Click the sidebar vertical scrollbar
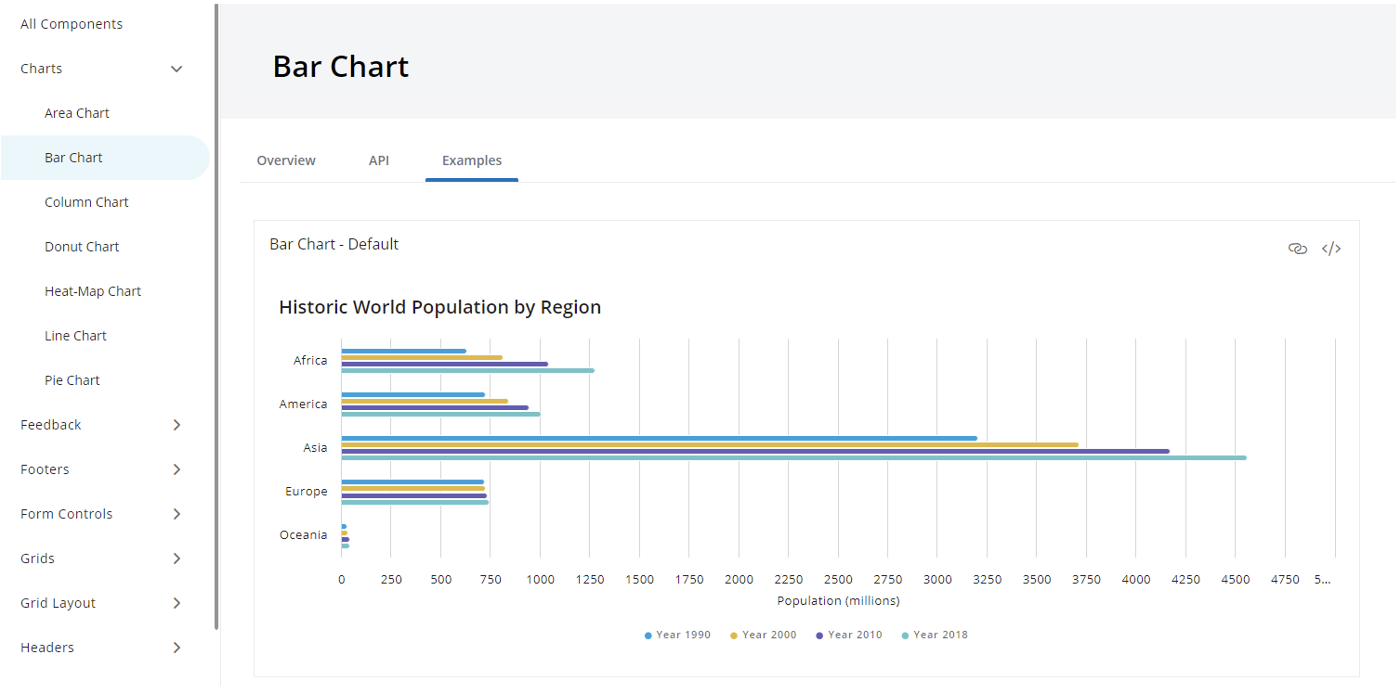 (x=216, y=315)
